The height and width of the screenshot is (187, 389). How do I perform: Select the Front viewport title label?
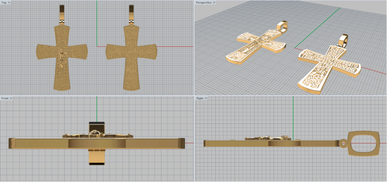(x=5, y=98)
